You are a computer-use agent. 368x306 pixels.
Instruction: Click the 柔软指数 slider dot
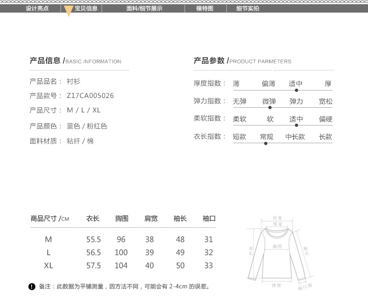(296, 125)
